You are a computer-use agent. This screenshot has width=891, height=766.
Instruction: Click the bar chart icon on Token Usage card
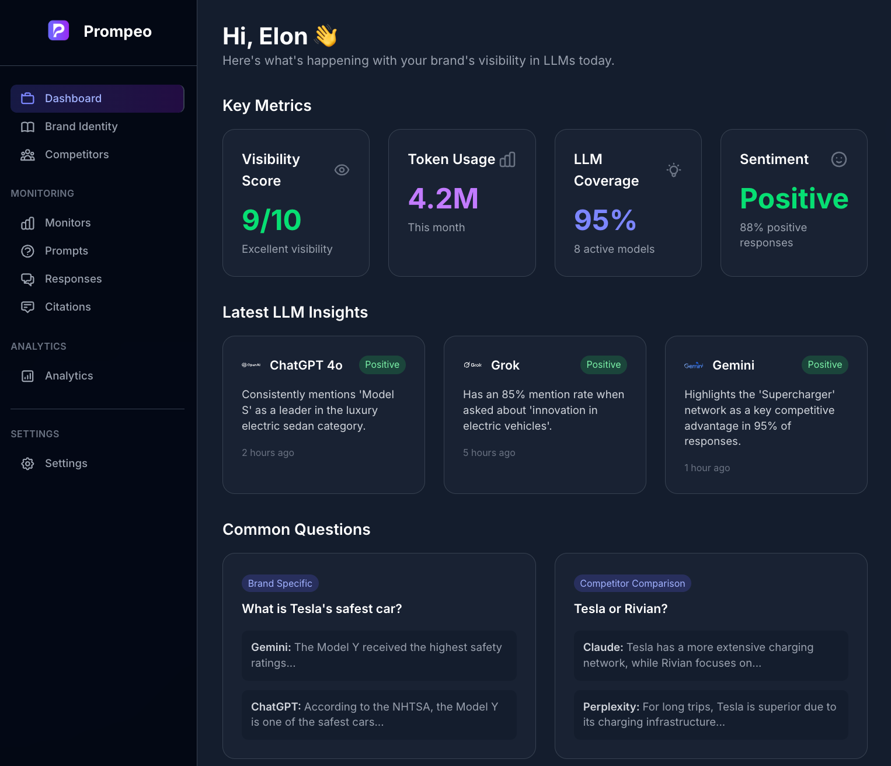click(x=508, y=159)
